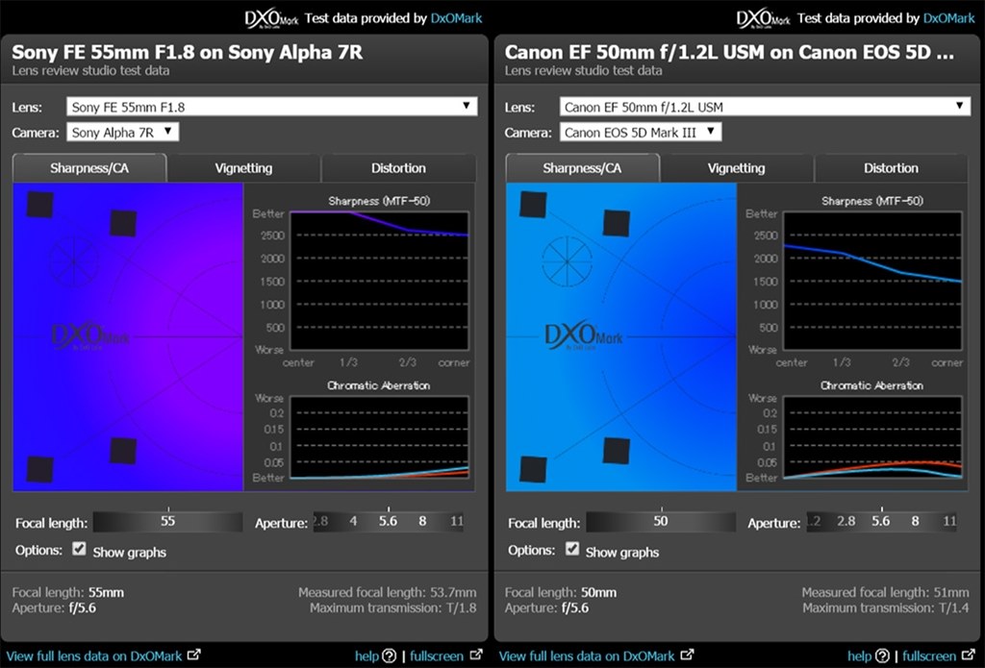
Task: Set Sony aperture slider to 11
Action: click(457, 521)
